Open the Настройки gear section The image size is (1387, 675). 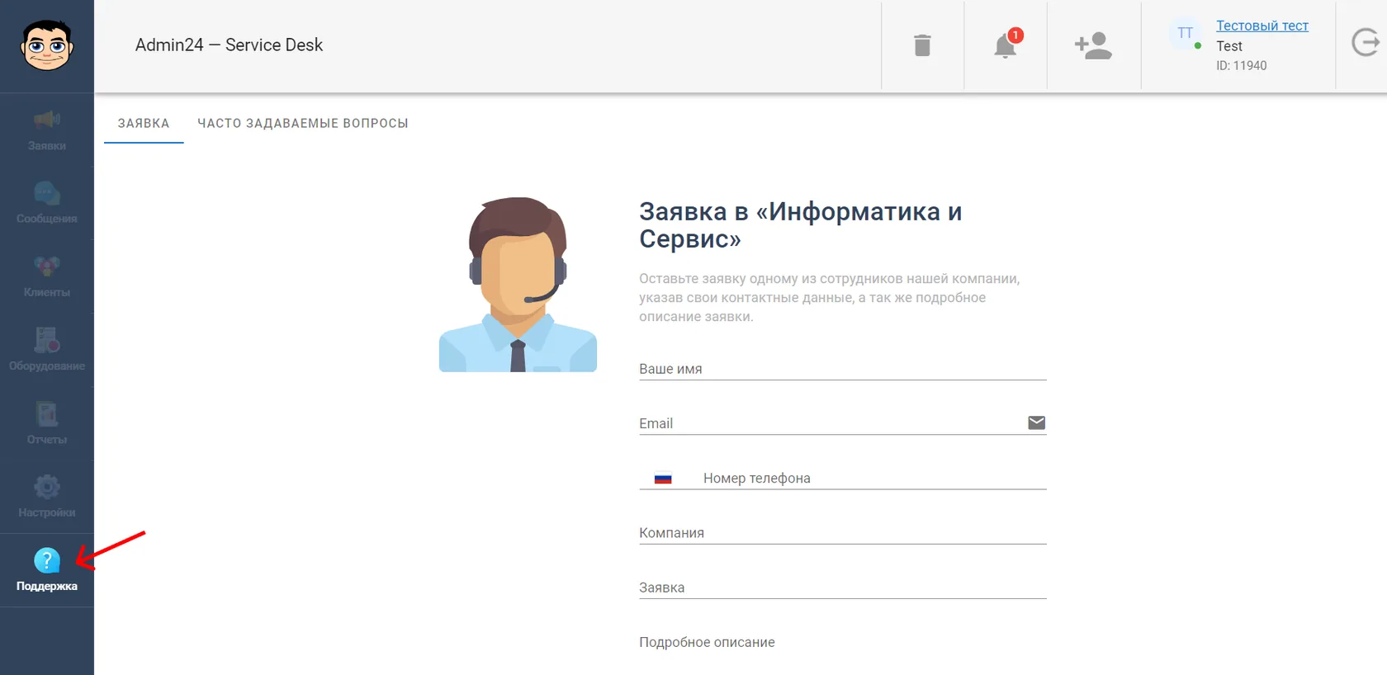tap(47, 498)
